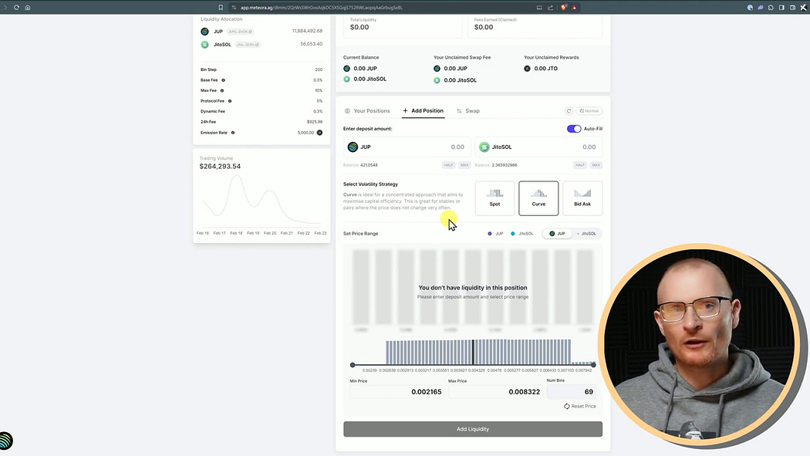The width and height of the screenshot is (810, 456).
Task: Show Emission Rate info tooltip icon
Action: click(233, 133)
